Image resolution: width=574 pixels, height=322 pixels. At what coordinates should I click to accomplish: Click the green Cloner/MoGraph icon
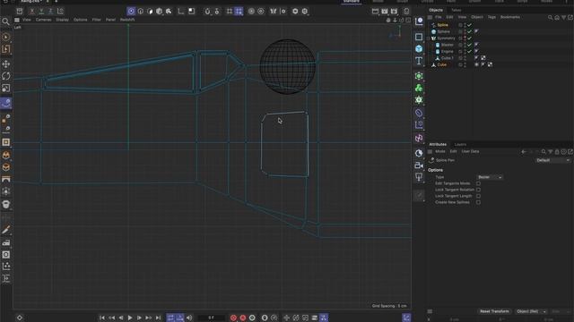click(419, 88)
